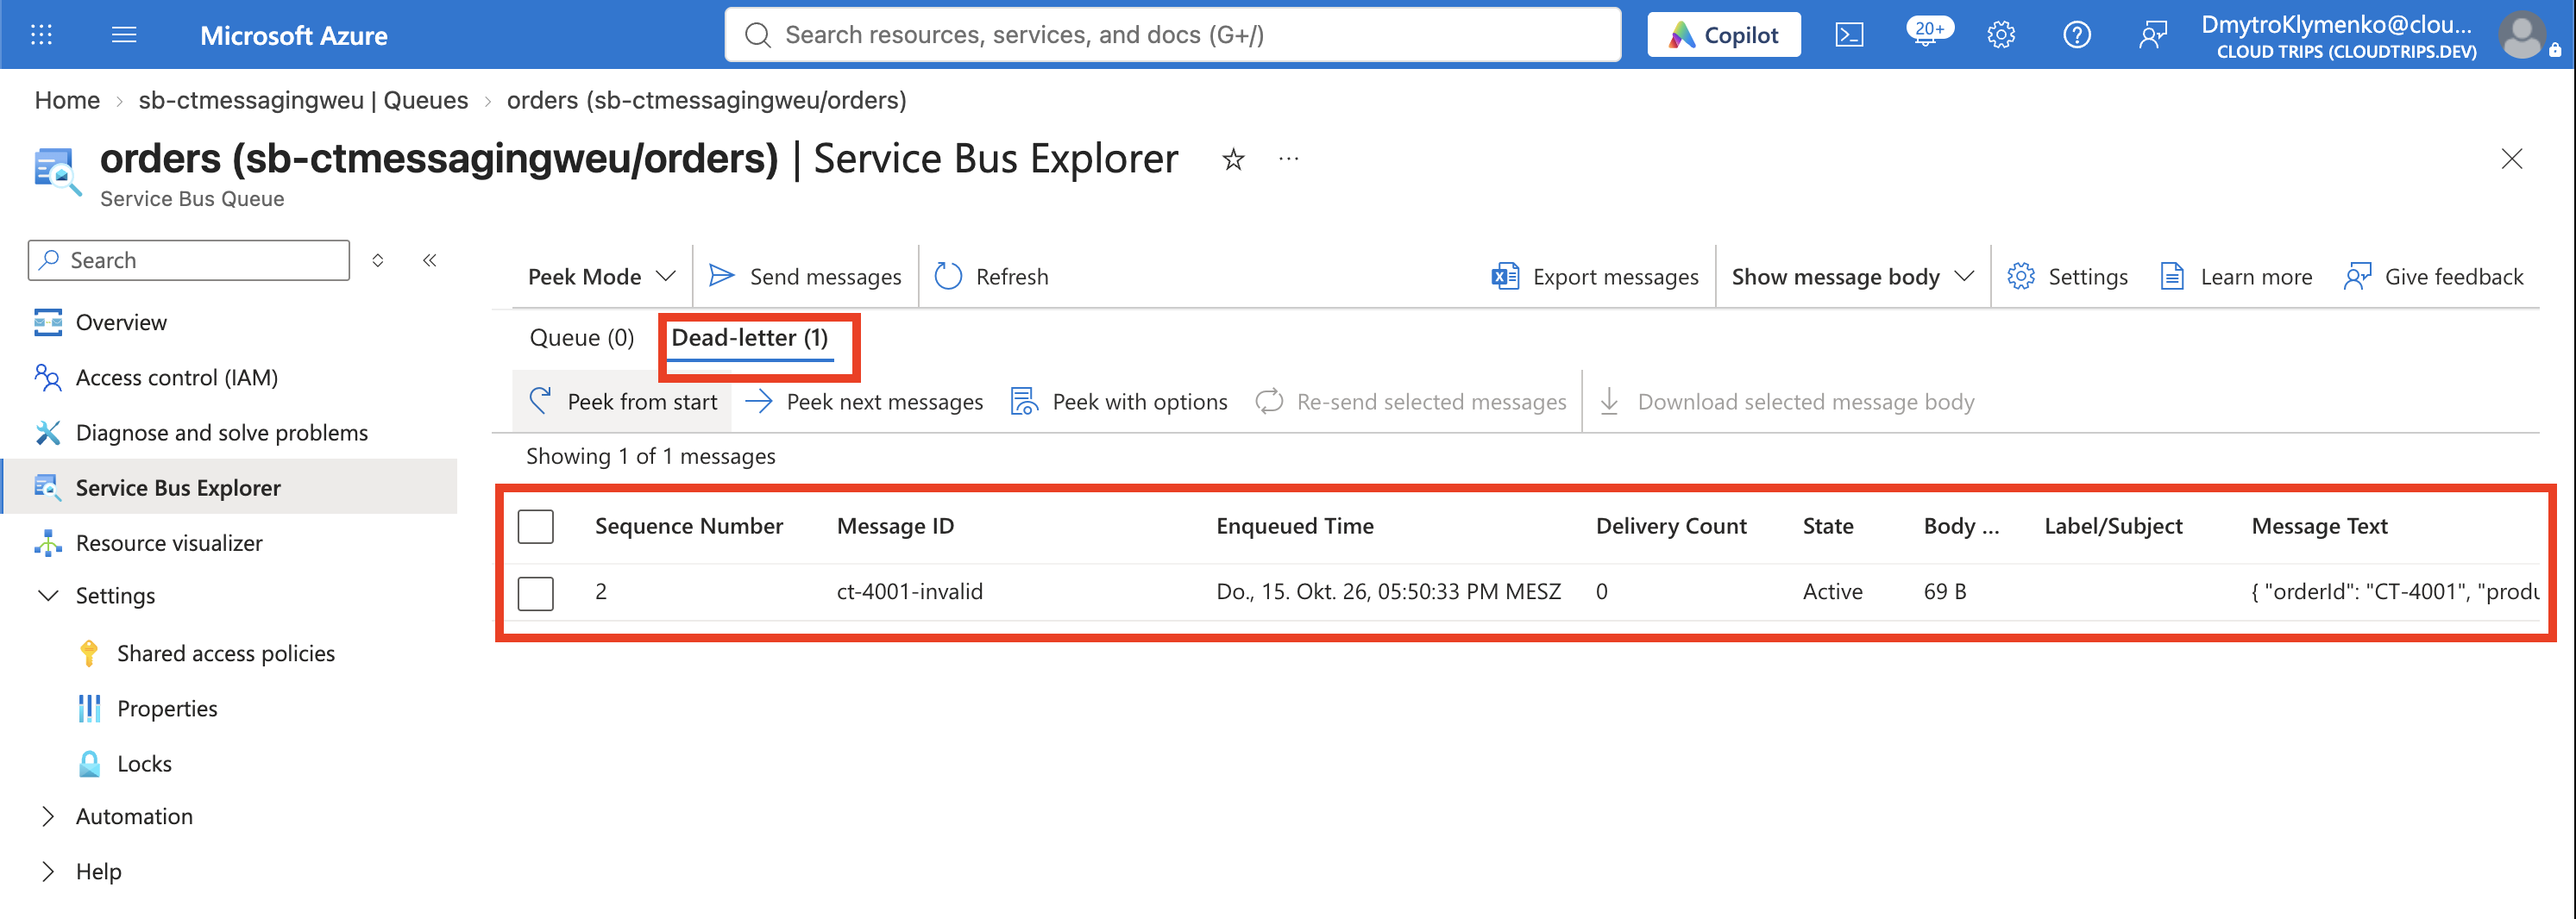The height and width of the screenshot is (919, 2576).
Task: Open Diagnose and solve problems
Action: pyautogui.click(x=222, y=433)
